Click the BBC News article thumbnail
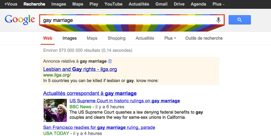 pos(55,110)
